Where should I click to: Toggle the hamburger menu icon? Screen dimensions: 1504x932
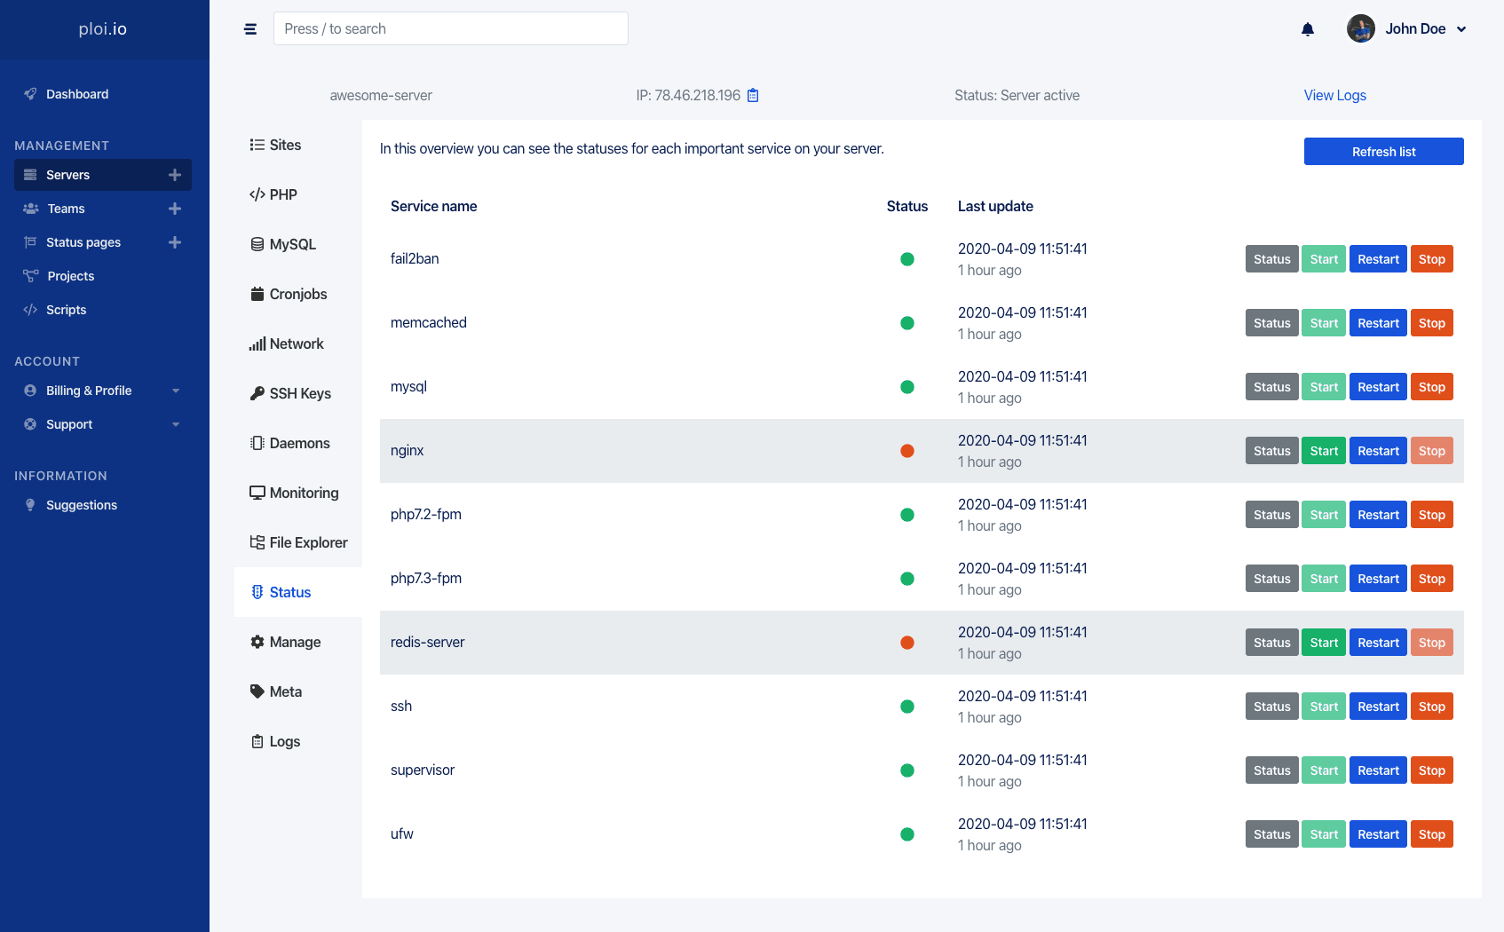click(250, 29)
